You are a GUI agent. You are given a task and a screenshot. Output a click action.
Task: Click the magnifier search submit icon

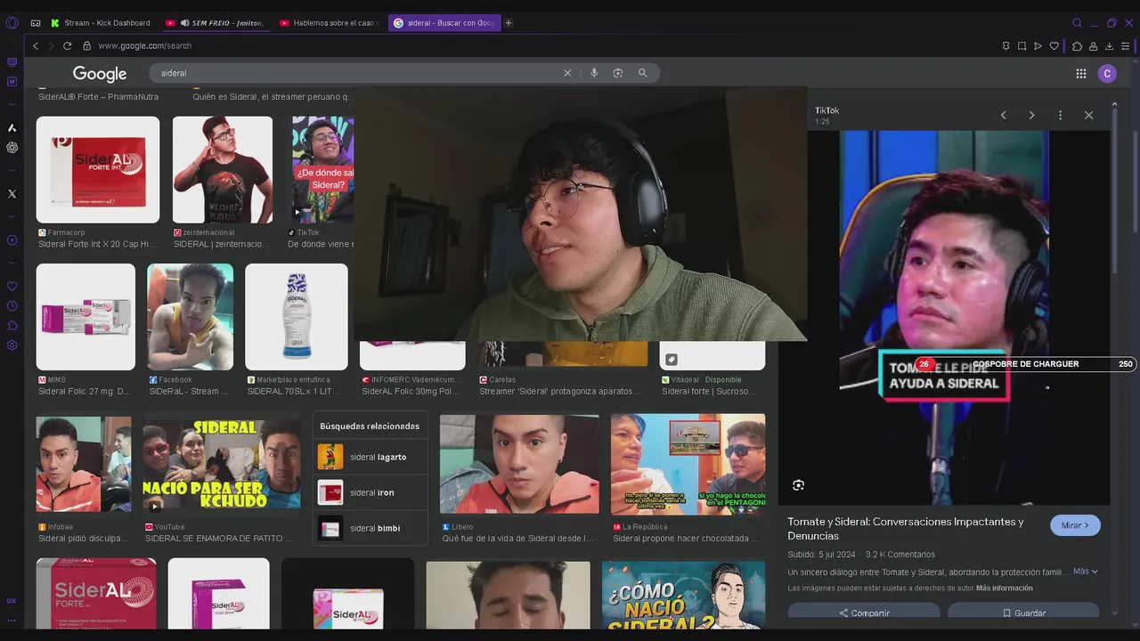pyautogui.click(x=642, y=73)
